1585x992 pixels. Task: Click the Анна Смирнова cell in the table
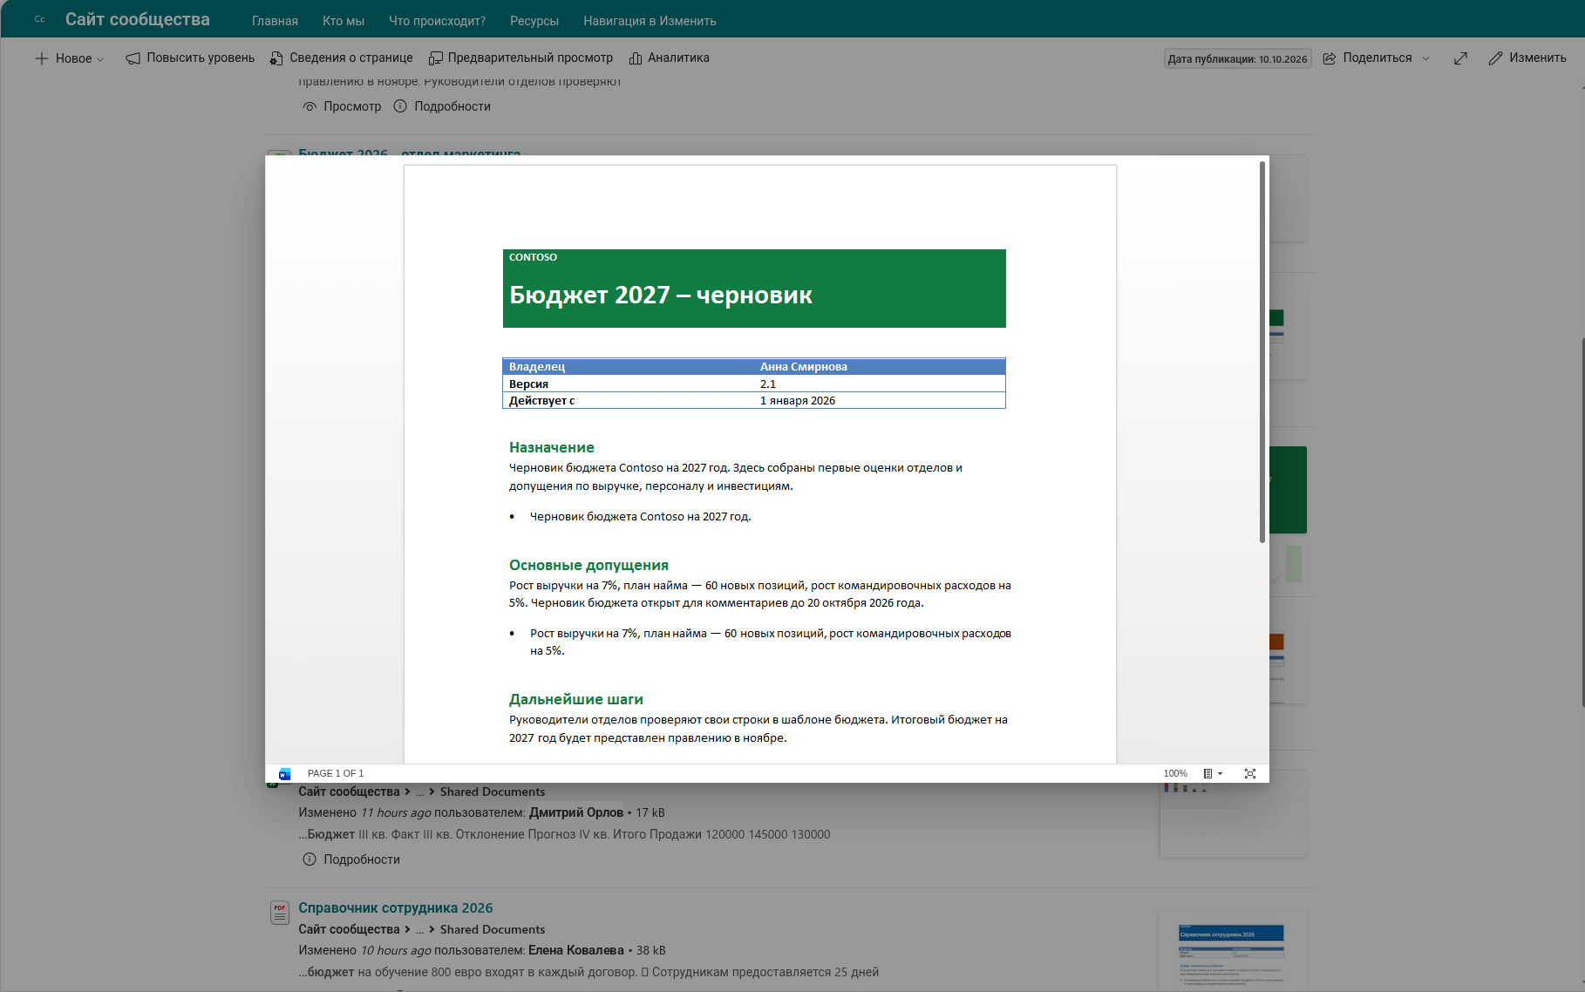pyautogui.click(x=803, y=367)
